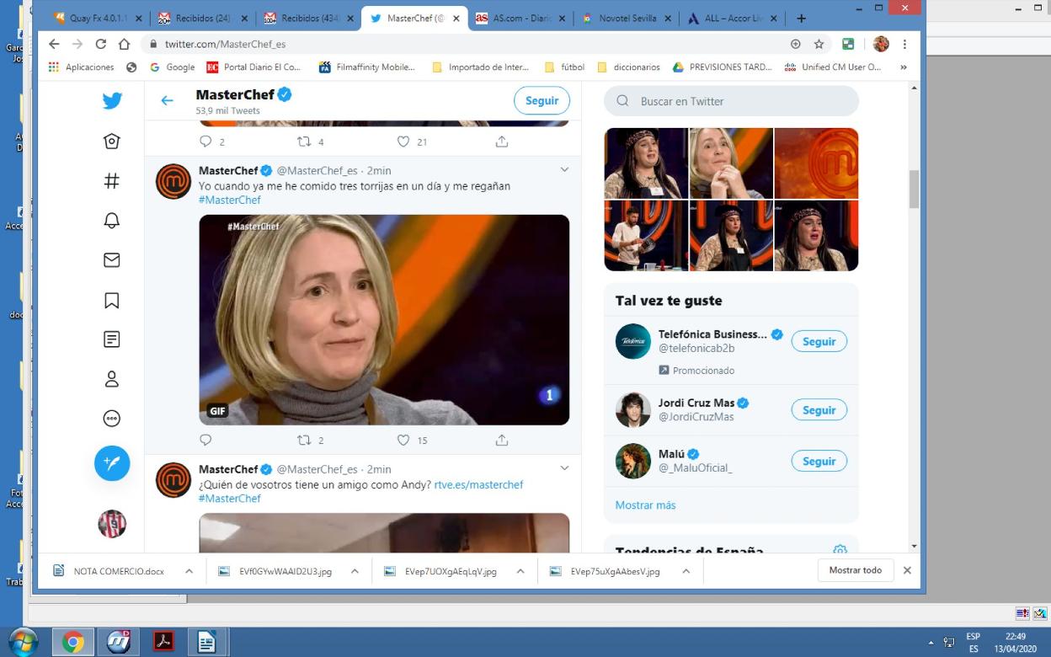
Task: Open Messages envelope icon
Action: click(x=111, y=260)
